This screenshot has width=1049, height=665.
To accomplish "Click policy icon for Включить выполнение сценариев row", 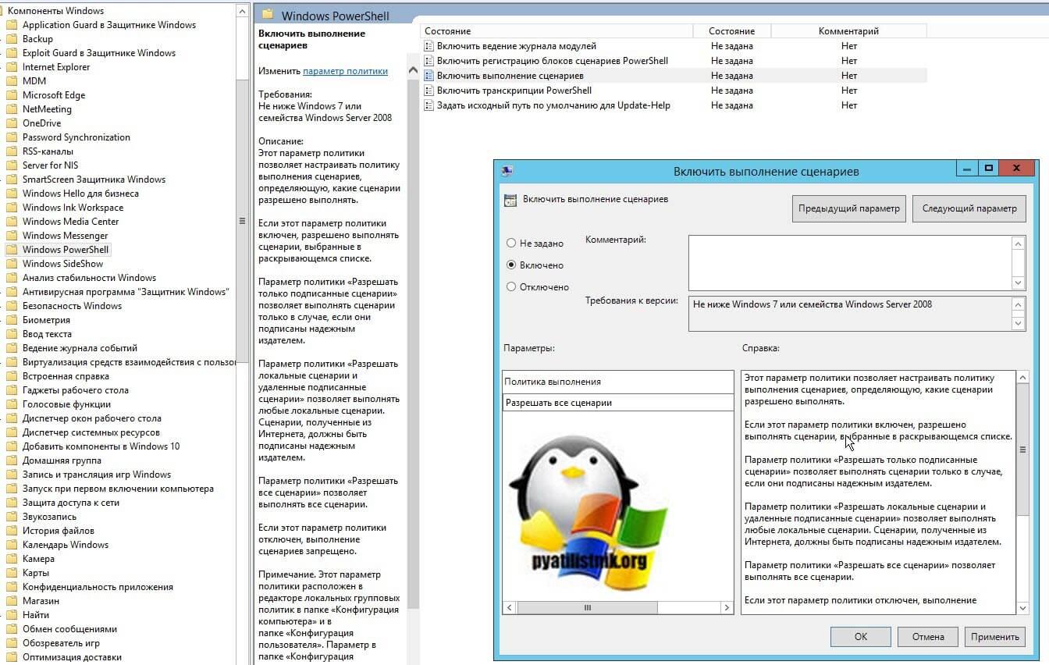I will tap(428, 76).
